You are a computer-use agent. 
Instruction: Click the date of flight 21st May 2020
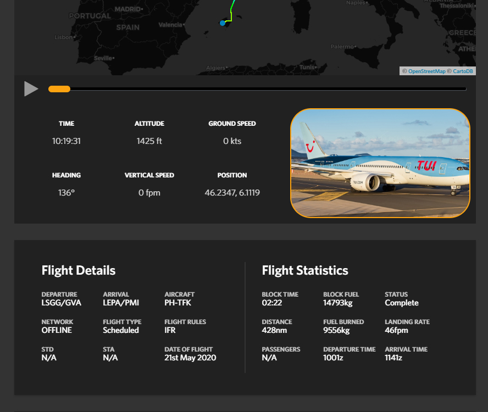pyautogui.click(x=190, y=358)
